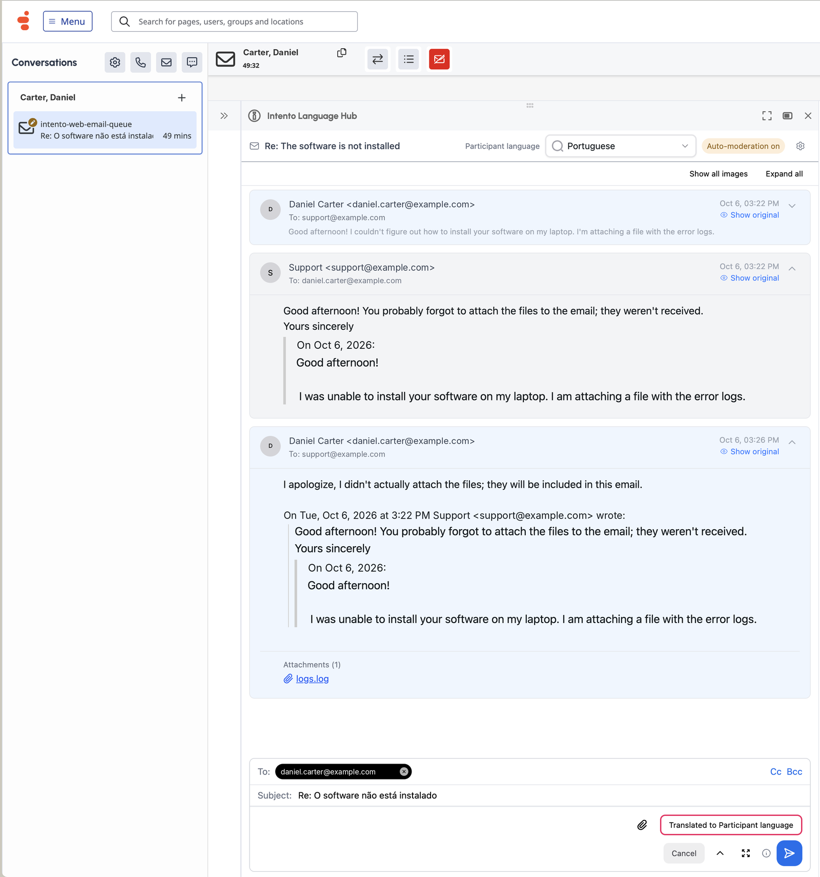Expand the reply editor icon

(746, 853)
